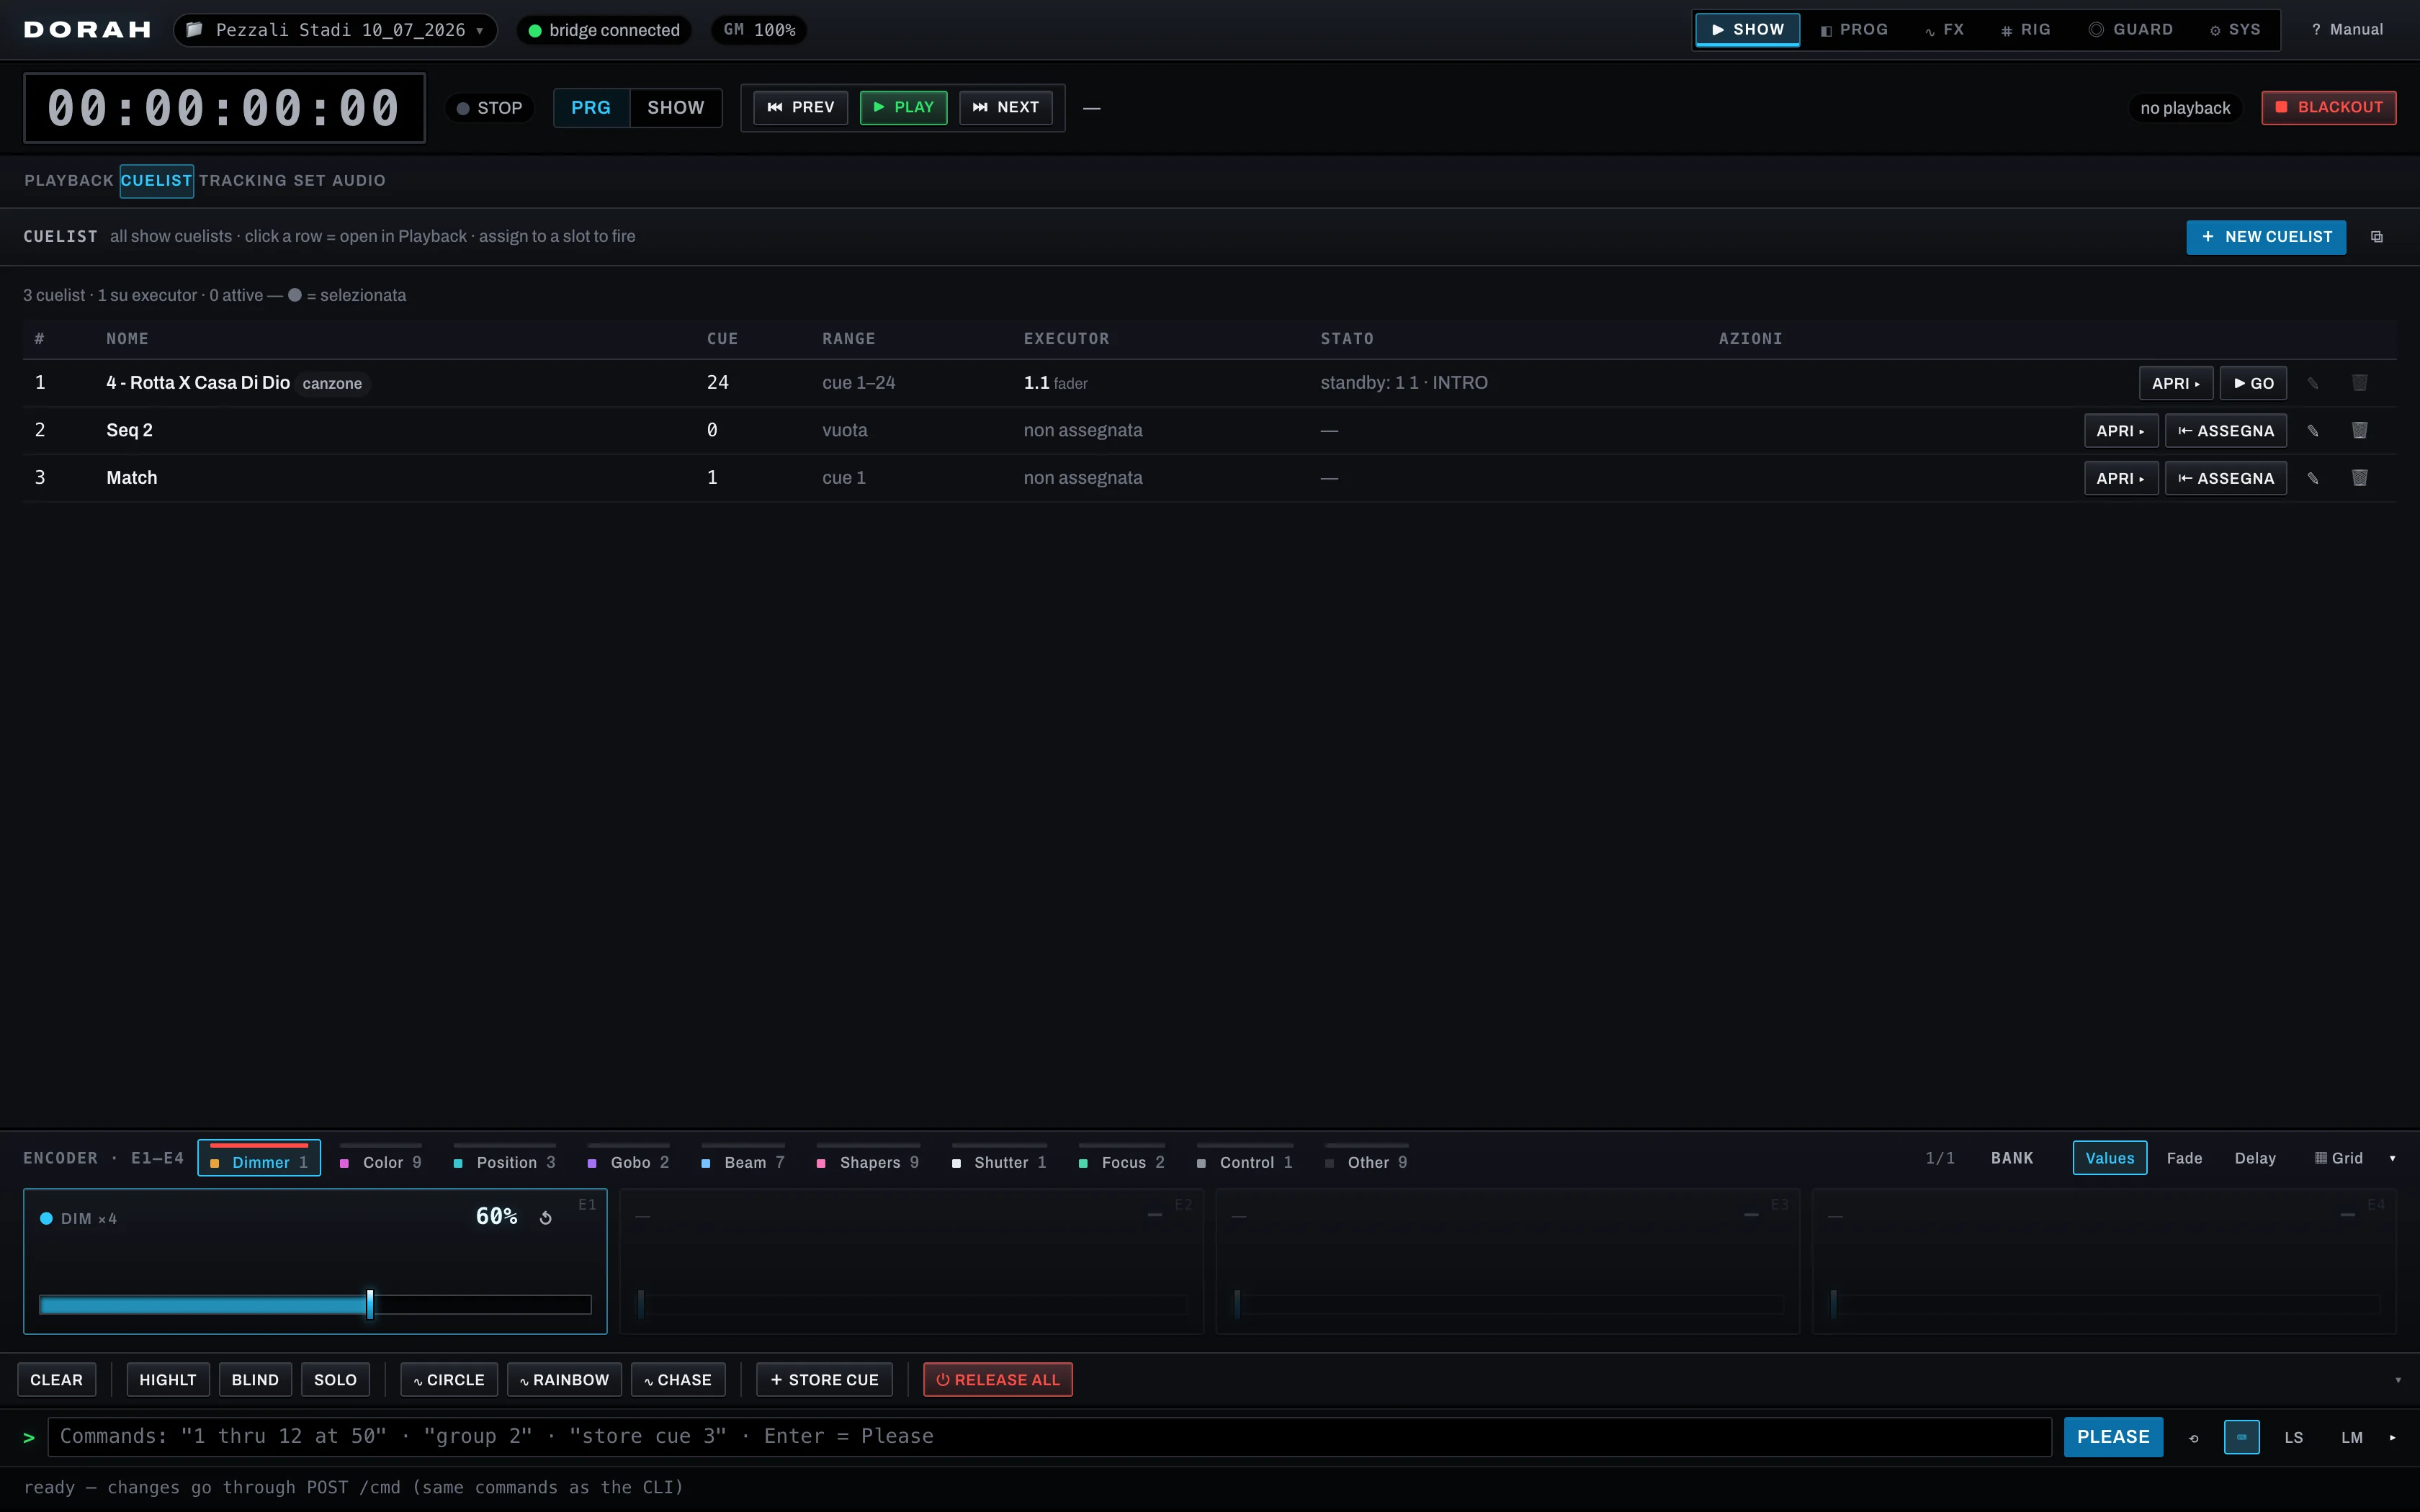
Task: Trigger the BLACKOUT button
Action: coord(2328,108)
